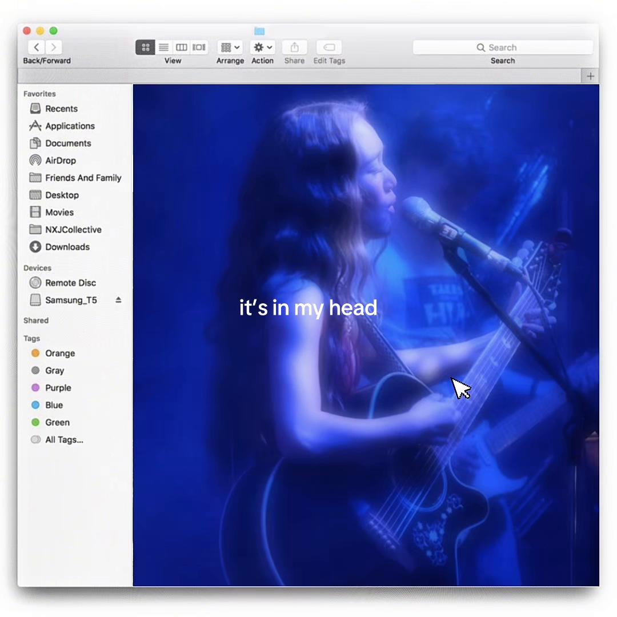Zoom the window with green button

tap(54, 31)
